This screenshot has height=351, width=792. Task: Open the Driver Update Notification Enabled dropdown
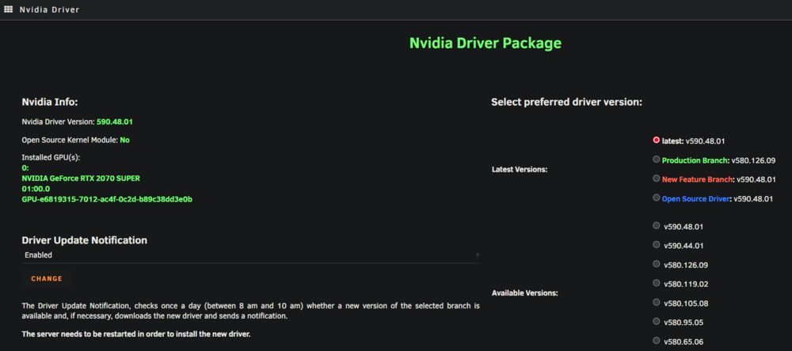tap(250, 255)
